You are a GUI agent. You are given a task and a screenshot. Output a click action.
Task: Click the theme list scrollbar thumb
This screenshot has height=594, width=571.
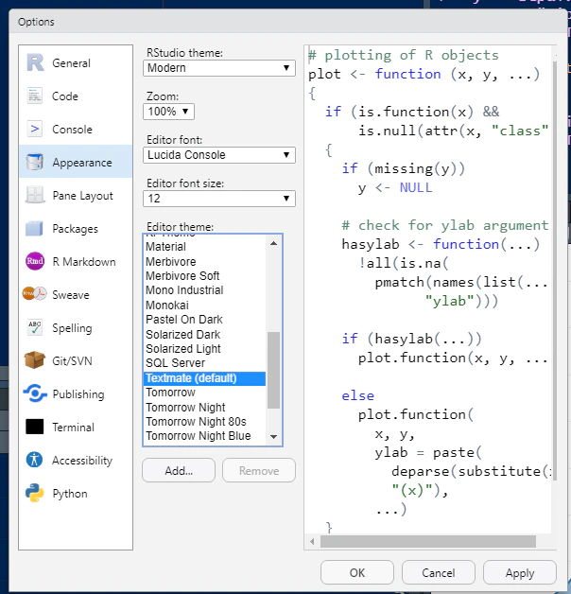273,370
